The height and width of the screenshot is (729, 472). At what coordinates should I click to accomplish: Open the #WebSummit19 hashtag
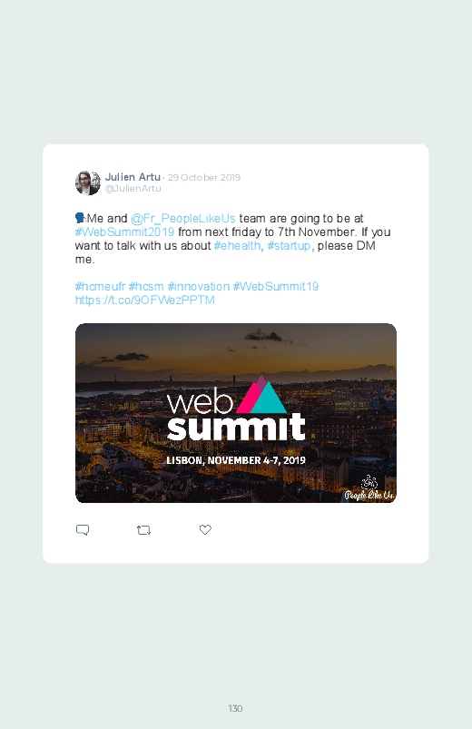pos(275,286)
